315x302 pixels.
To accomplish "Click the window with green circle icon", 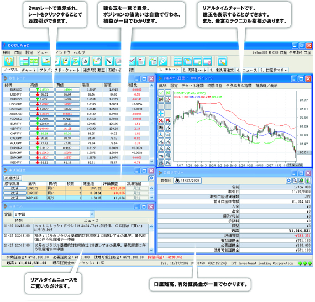I will pyautogui.click(x=197, y=61).
